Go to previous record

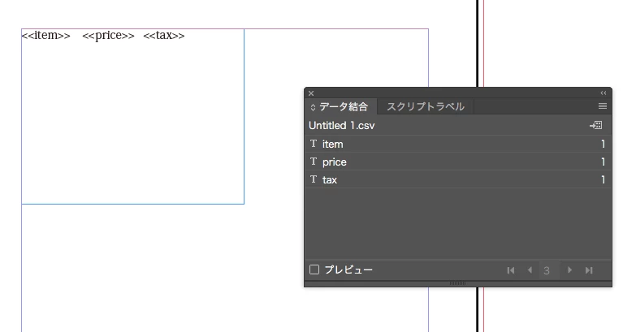[x=530, y=270]
